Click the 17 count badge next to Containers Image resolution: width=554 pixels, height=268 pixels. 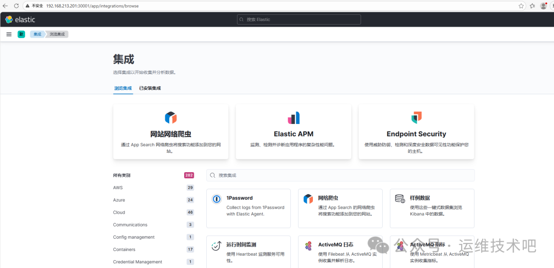coord(190,250)
